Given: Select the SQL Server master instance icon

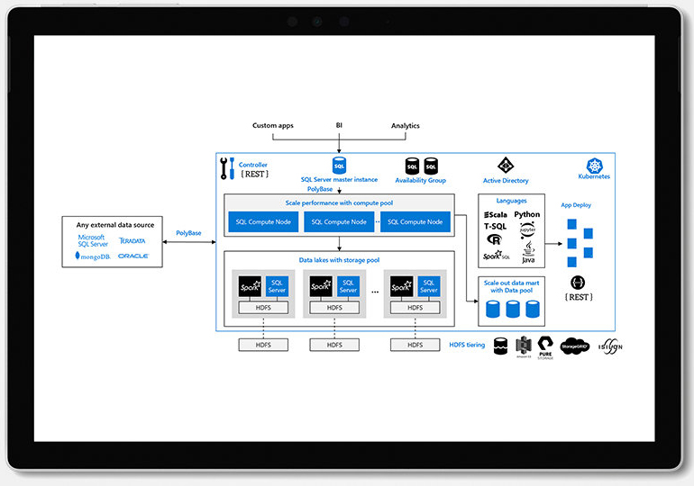Looking at the screenshot, I should 340,166.
